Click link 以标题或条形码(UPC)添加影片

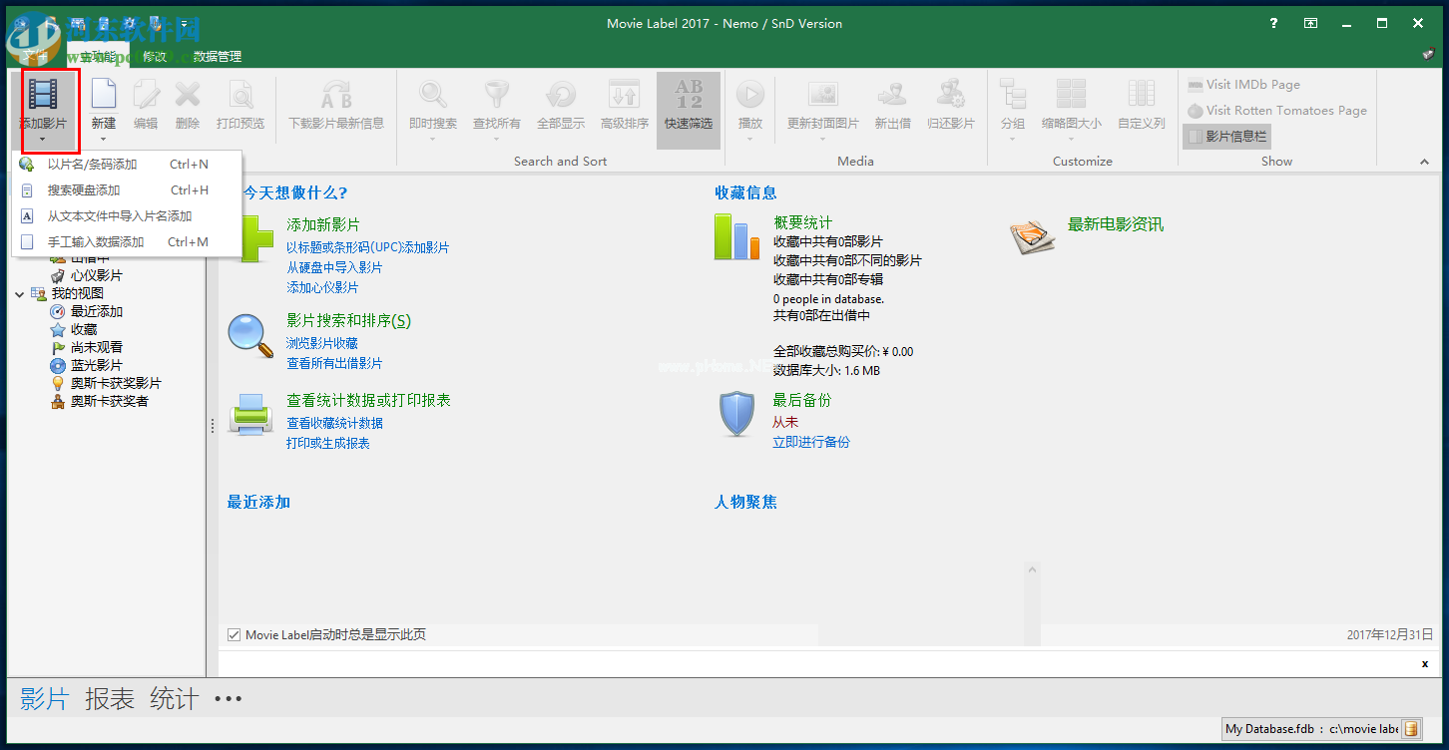click(368, 247)
